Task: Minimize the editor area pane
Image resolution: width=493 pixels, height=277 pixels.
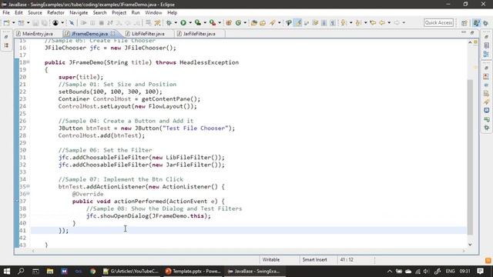Action: pos(464,32)
